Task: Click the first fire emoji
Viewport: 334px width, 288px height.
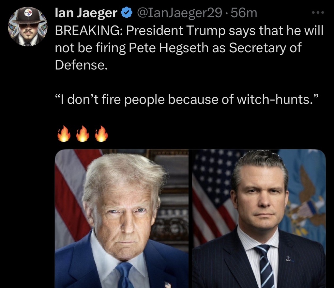Action: click(64, 134)
